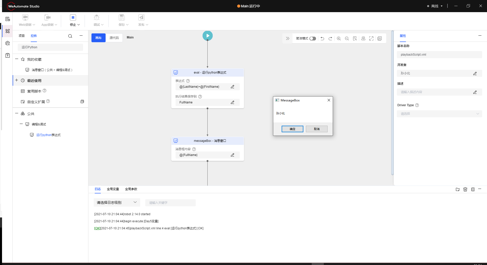
Task: Collapse the 公共 tree node
Action: click(17, 114)
